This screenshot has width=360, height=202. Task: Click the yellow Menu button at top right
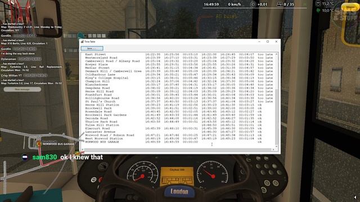(x=350, y=7)
